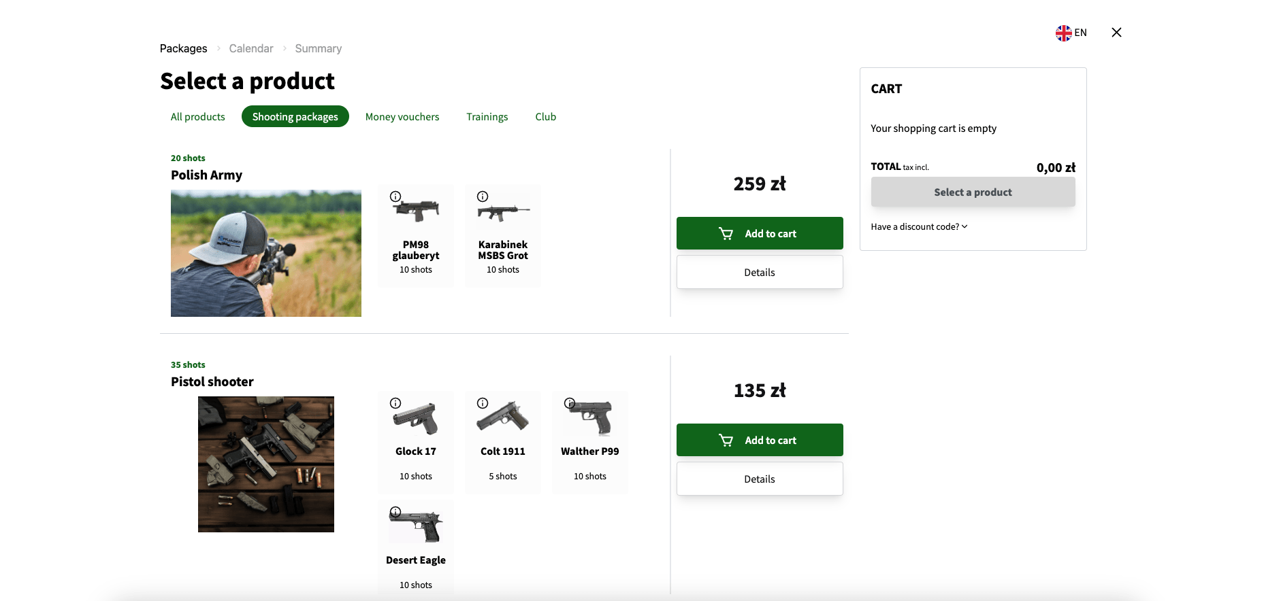Open info icon for Karabinek MSBS Grot
This screenshot has height=601, width=1264.
tap(483, 196)
